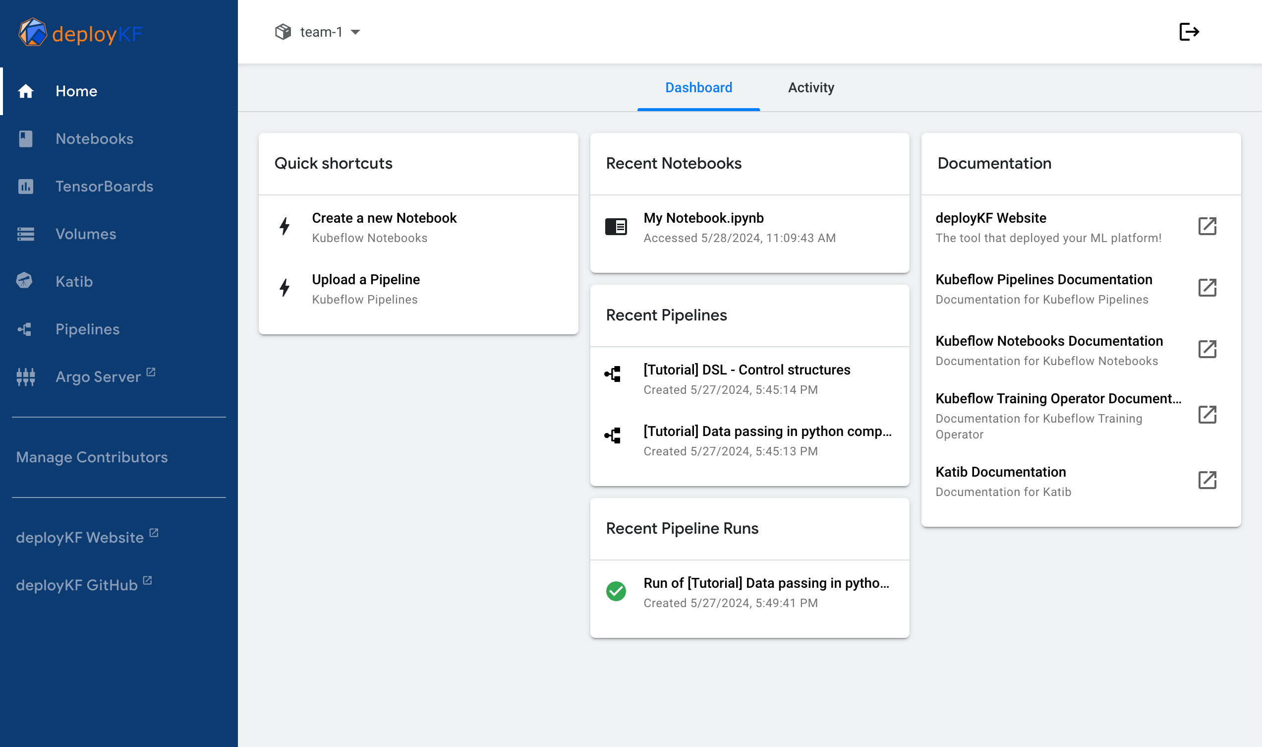Open Manage Contributors
The width and height of the screenshot is (1262, 747).
[118, 457]
